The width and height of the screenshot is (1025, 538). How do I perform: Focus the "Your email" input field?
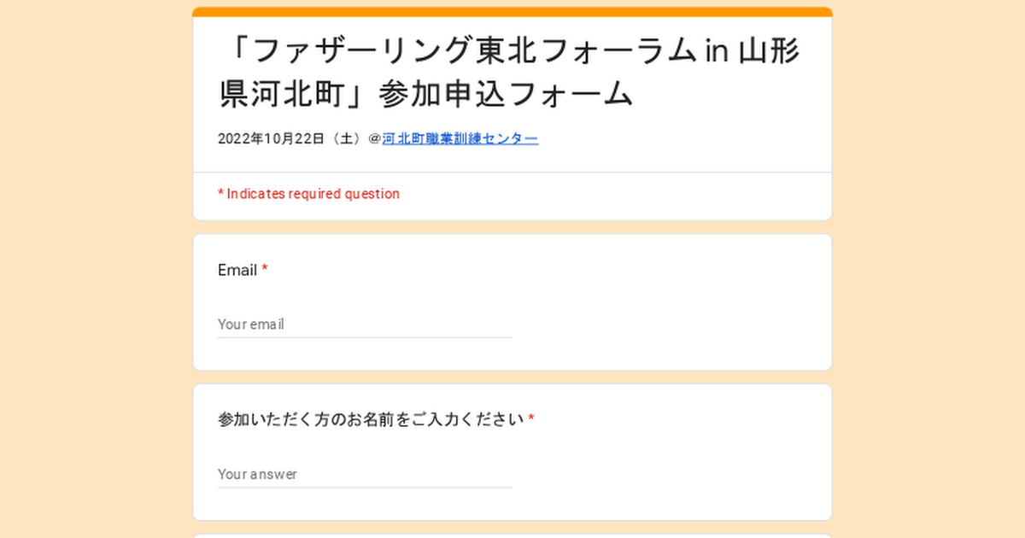(365, 325)
